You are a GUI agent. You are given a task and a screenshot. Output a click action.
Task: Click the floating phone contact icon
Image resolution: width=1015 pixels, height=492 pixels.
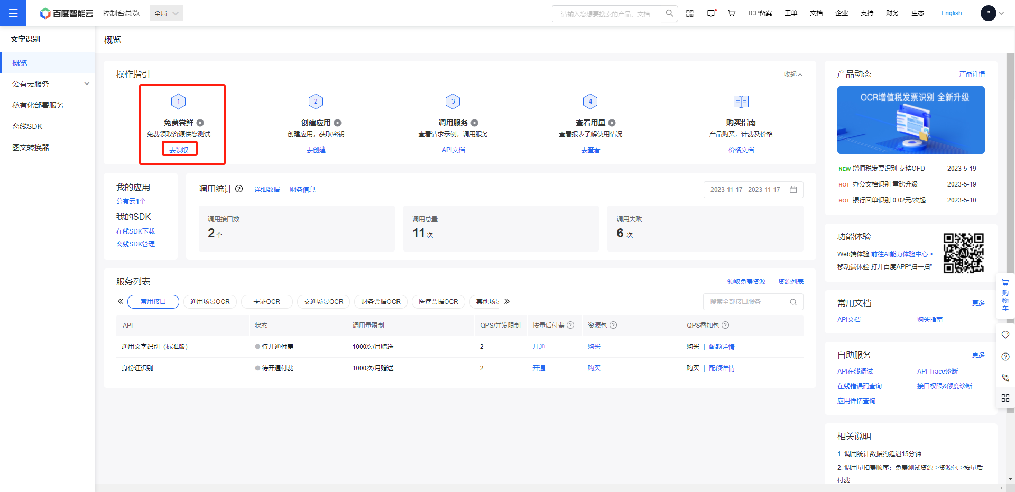pos(1005,378)
